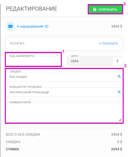Click the Всего без скидки total row
Viewport: 128px width, 157px height.
click(x=64, y=134)
